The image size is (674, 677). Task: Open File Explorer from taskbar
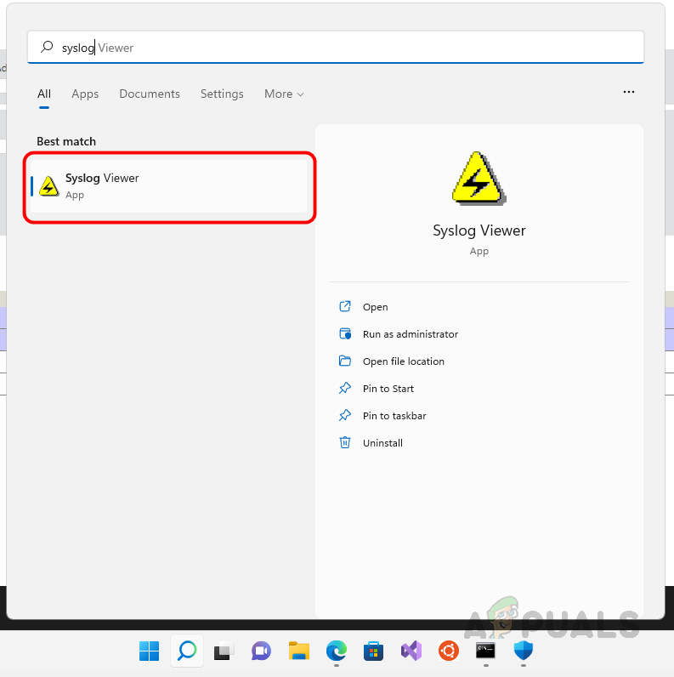click(x=299, y=651)
